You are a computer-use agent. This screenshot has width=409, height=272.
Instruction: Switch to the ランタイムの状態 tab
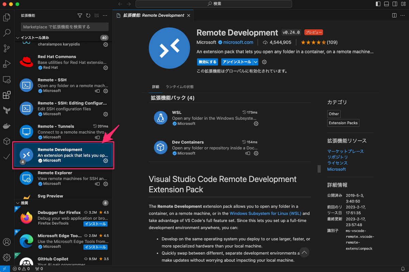click(x=180, y=87)
